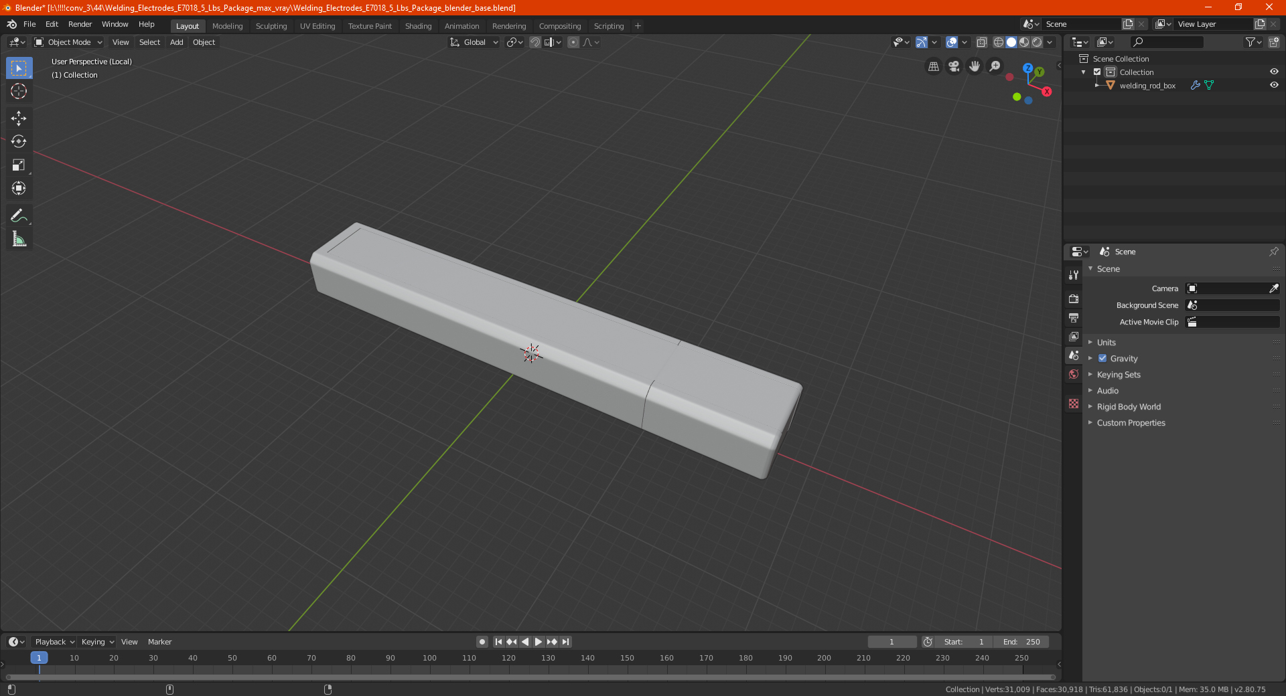Play the animation forward

tap(539, 642)
